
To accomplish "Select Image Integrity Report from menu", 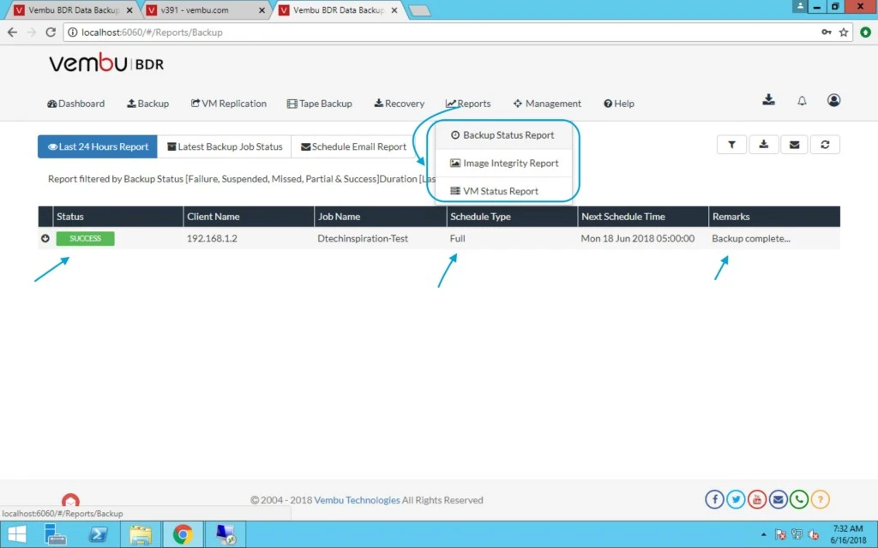I will pos(504,164).
